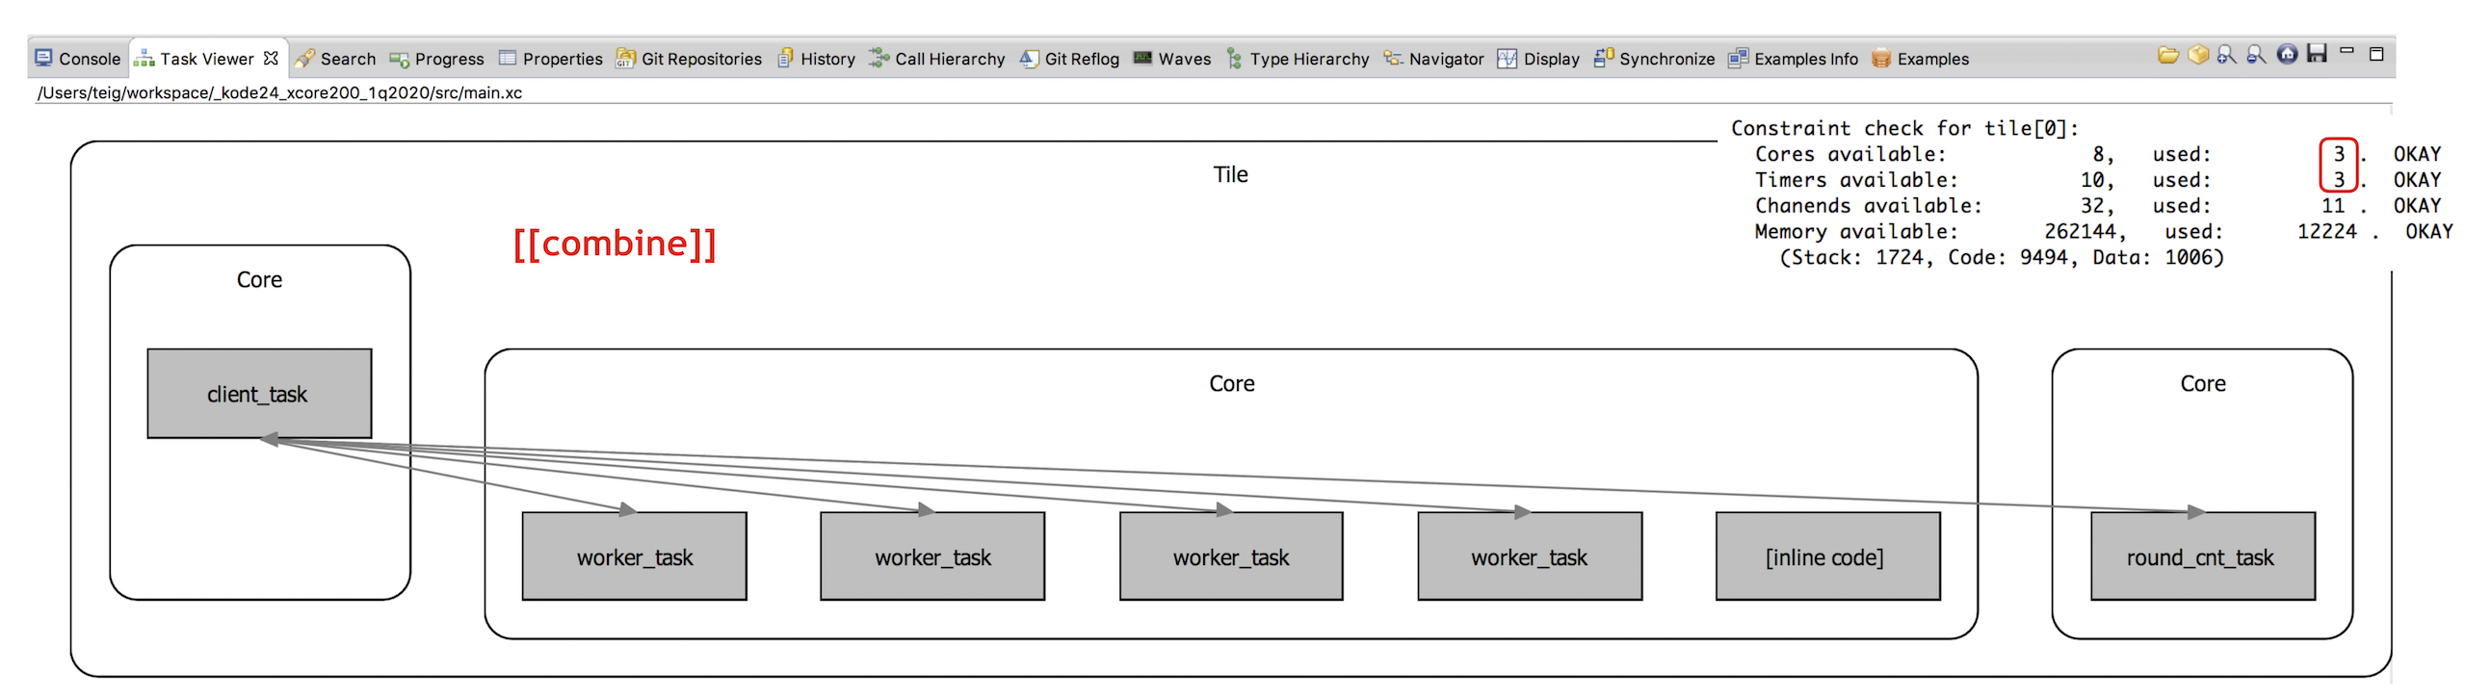The width and height of the screenshot is (2466, 697).
Task: Show the Examples tab
Action: coord(1920,59)
